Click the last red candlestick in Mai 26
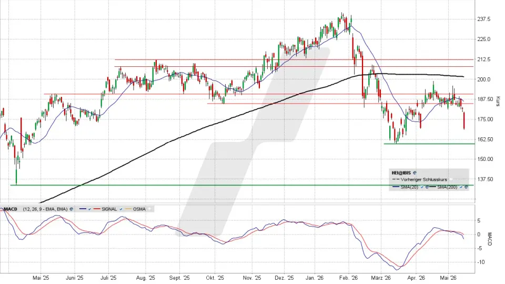Screen dimensions: 505x284 click(x=464, y=121)
